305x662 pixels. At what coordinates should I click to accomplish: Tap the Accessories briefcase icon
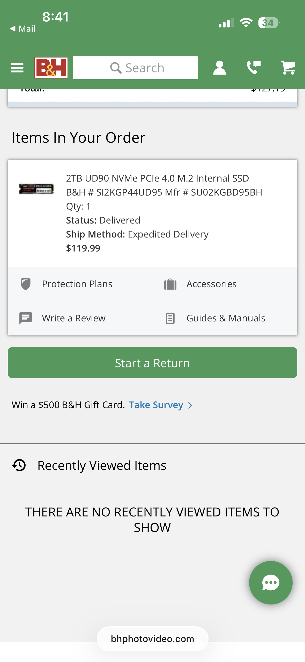170,284
